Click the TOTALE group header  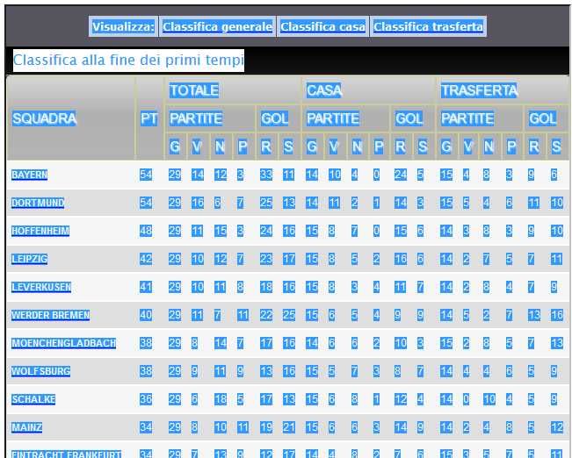pos(193,90)
